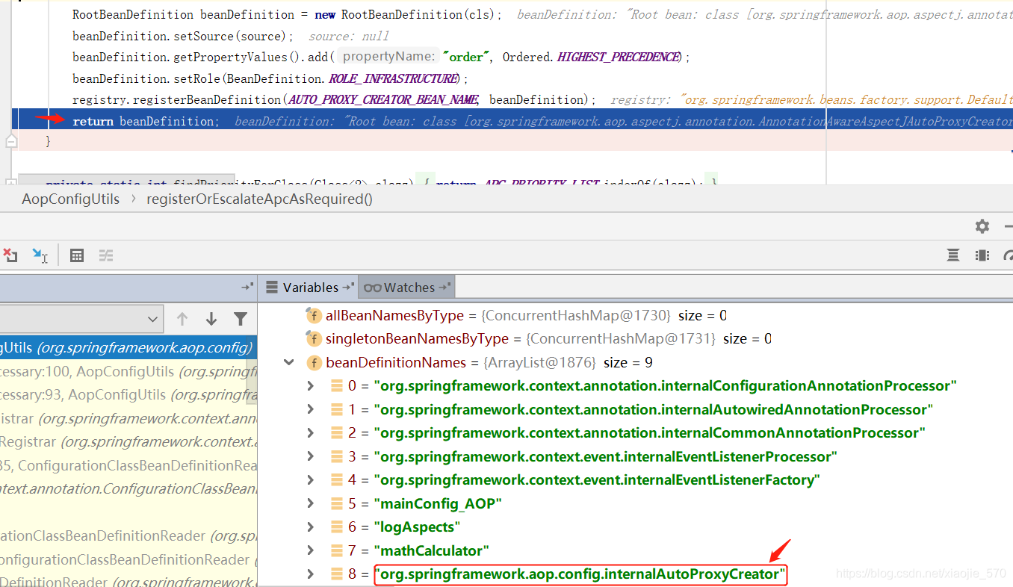1013x587 pixels.
Task: Select the "mathCalculator" value in row 7
Action: tap(431, 550)
